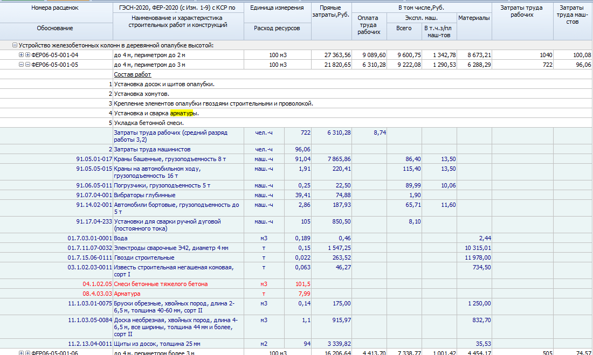The height and width of the screenshot is (355, 593).
Task: Click the electrodes material price 10 315,01
Action: [x=478, y=248]
